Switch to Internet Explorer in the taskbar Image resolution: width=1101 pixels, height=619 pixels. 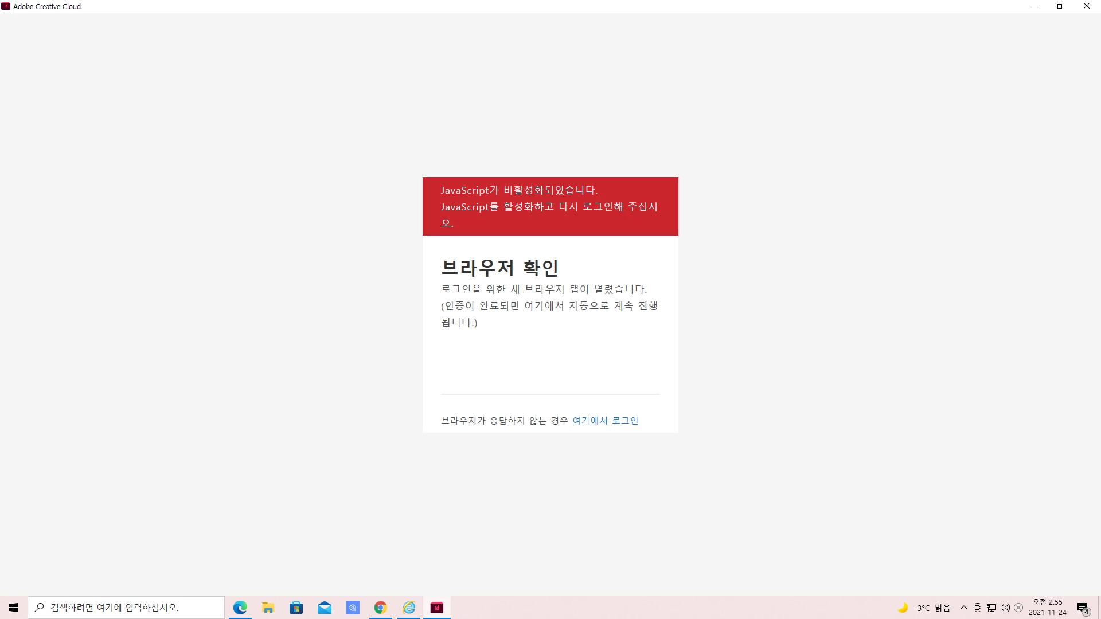point(409,608)
